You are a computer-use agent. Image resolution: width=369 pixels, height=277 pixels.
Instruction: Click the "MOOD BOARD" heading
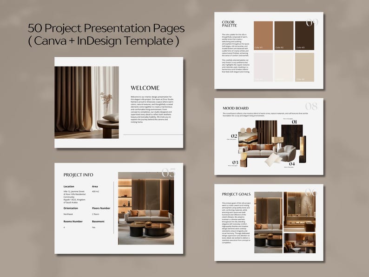click(236, 108)
